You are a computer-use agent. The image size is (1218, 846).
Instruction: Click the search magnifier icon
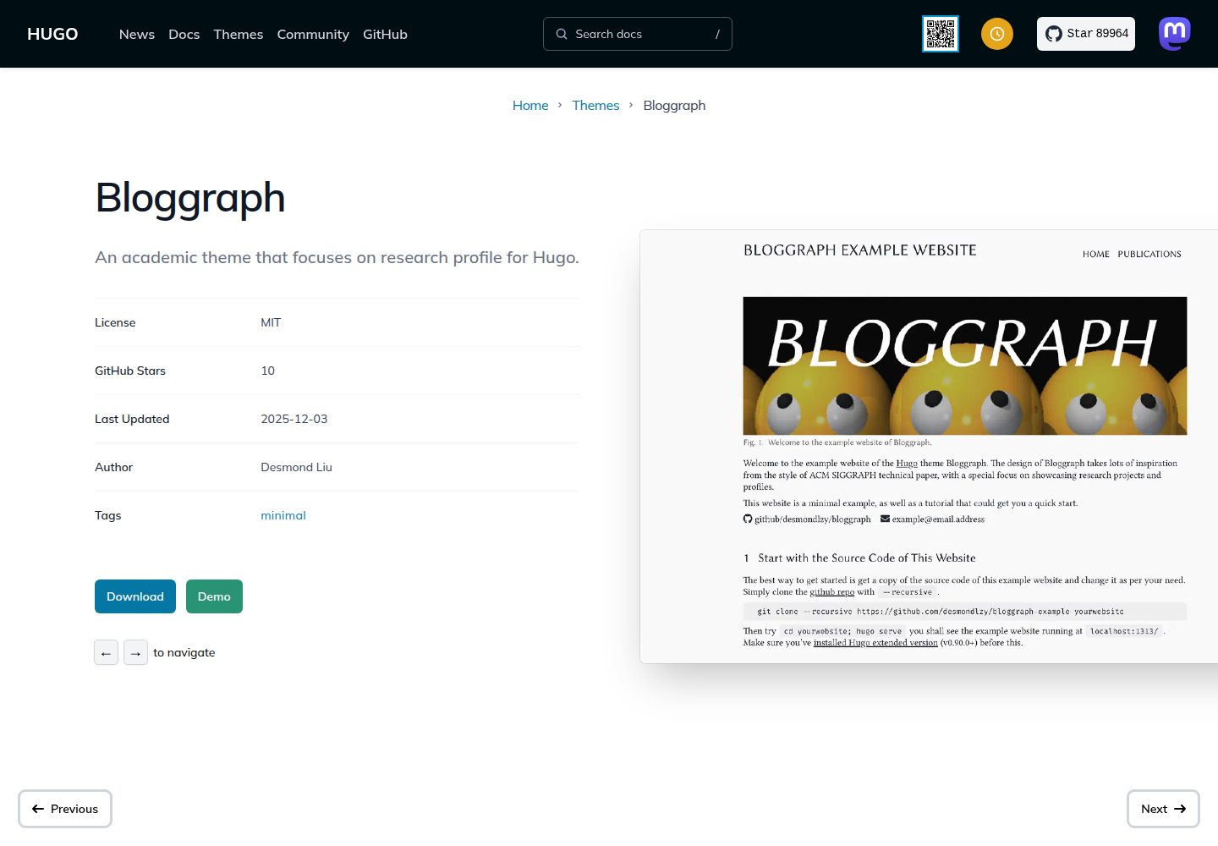tap(562, 34)
